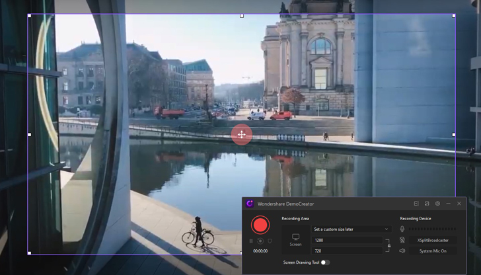Image resolution: width=481 pixels, height=275 pixels.
Task: Click the width field showing 1280
Action: click(x=348, y=241)
